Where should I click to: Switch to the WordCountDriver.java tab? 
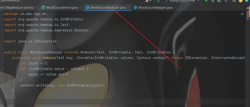62,8
